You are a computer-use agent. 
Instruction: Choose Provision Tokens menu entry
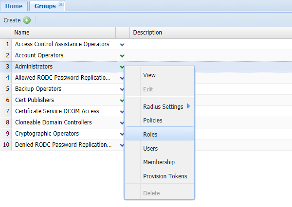(x=165, y=176)
